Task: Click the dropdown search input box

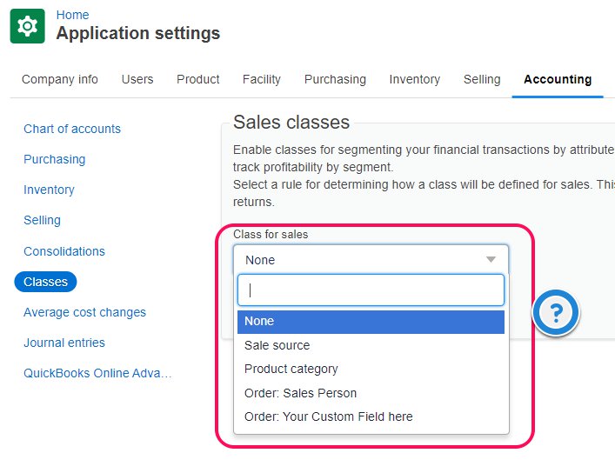Action: pos(371,290)
